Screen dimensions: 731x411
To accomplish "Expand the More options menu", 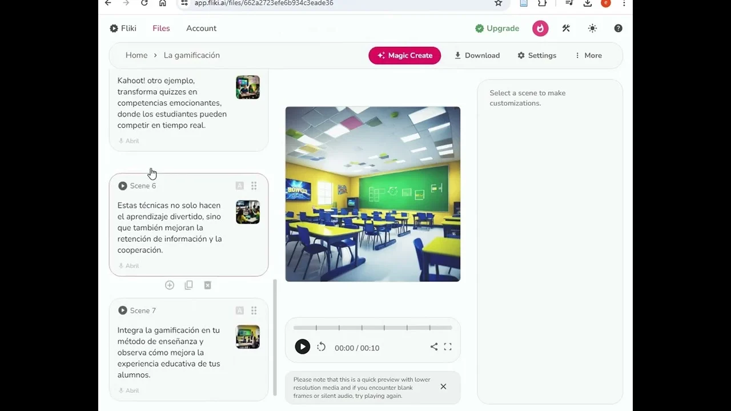I will 588,55.
